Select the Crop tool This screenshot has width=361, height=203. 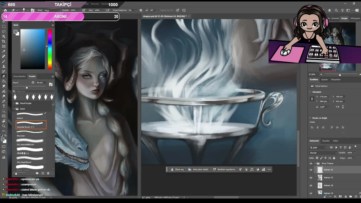pos(4,41)
